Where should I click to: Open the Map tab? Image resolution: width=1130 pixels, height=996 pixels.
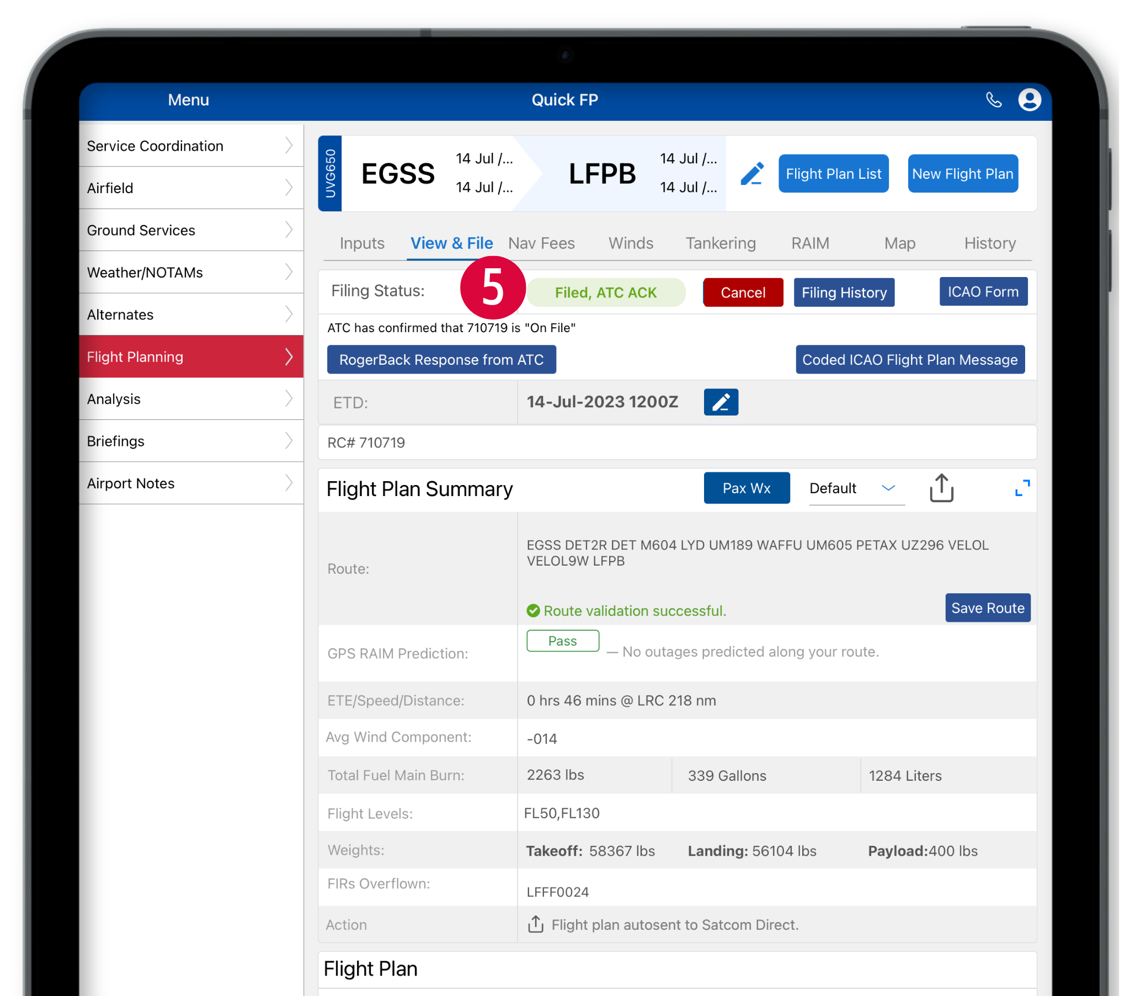point(899,243)
